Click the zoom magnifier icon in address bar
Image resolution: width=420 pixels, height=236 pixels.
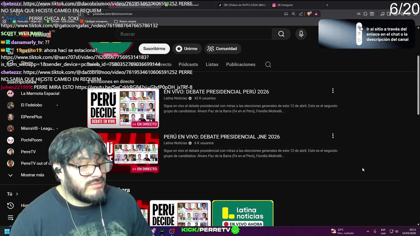point(293,14)
